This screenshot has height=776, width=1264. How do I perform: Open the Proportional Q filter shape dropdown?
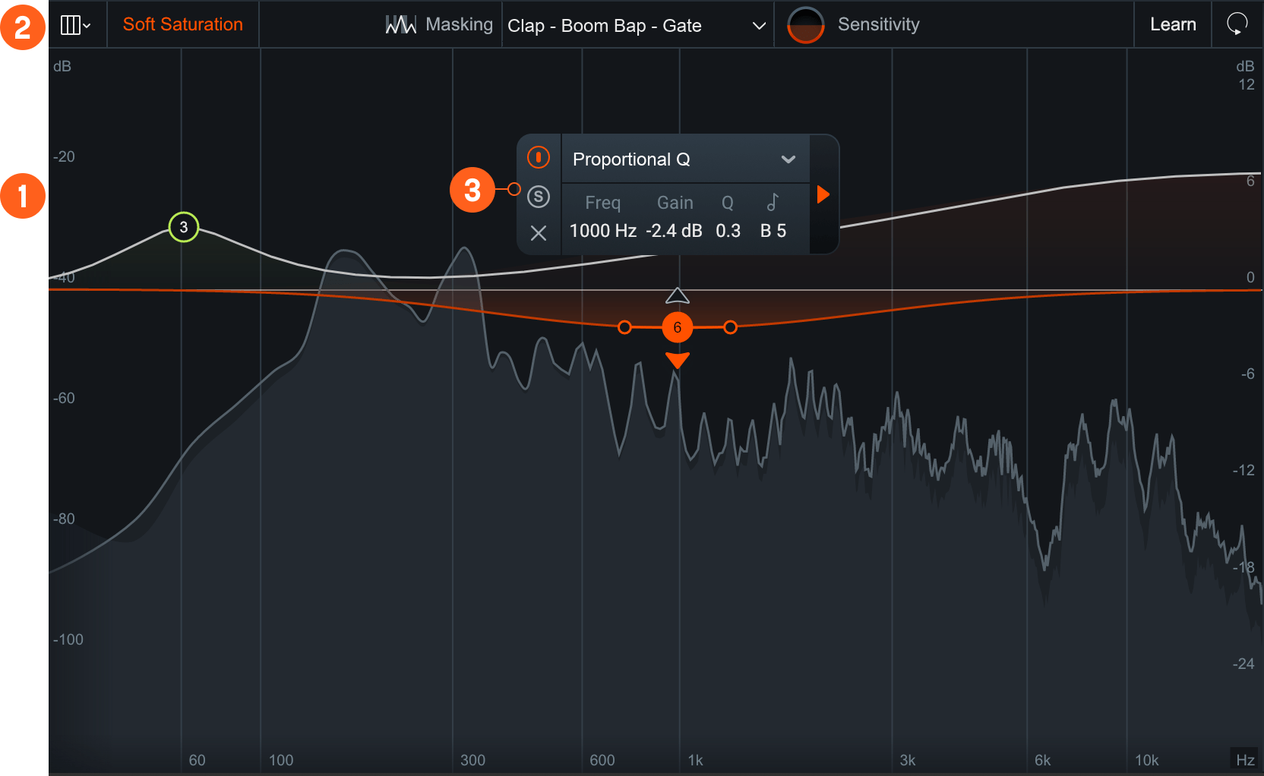point(682,159)
